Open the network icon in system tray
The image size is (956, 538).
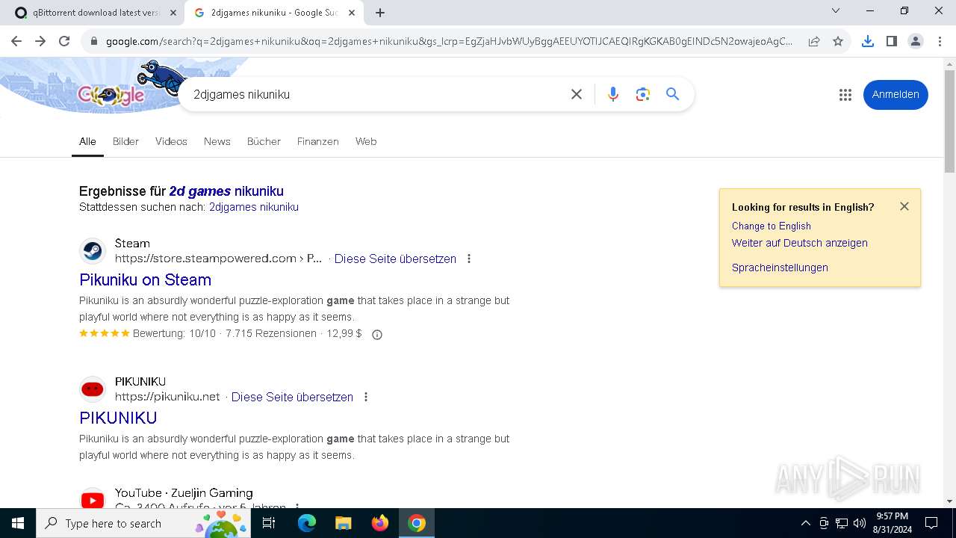[842, 523]
